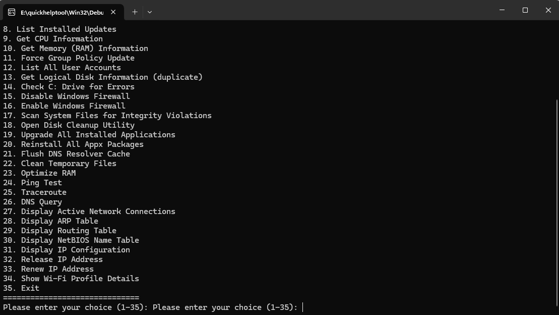Click the "35. Exit" menu line
559x315 pixels.
coord(21,288)
